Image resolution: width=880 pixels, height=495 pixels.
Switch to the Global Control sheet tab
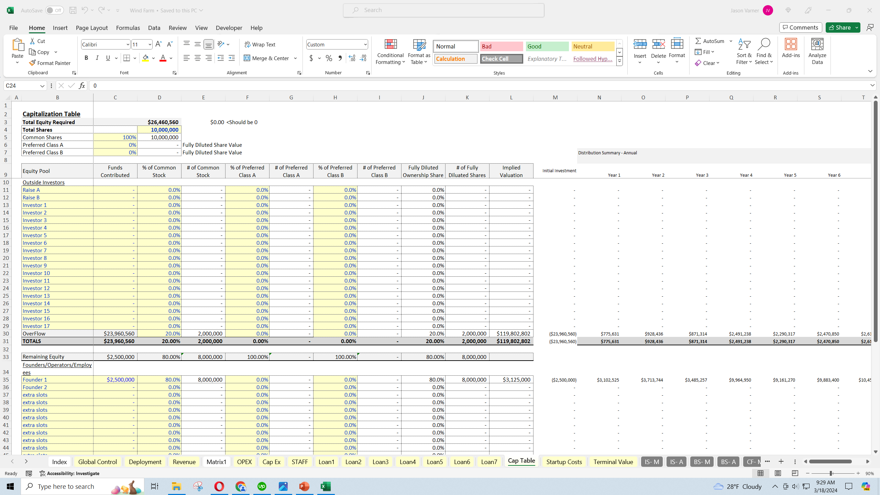(98, 462)
